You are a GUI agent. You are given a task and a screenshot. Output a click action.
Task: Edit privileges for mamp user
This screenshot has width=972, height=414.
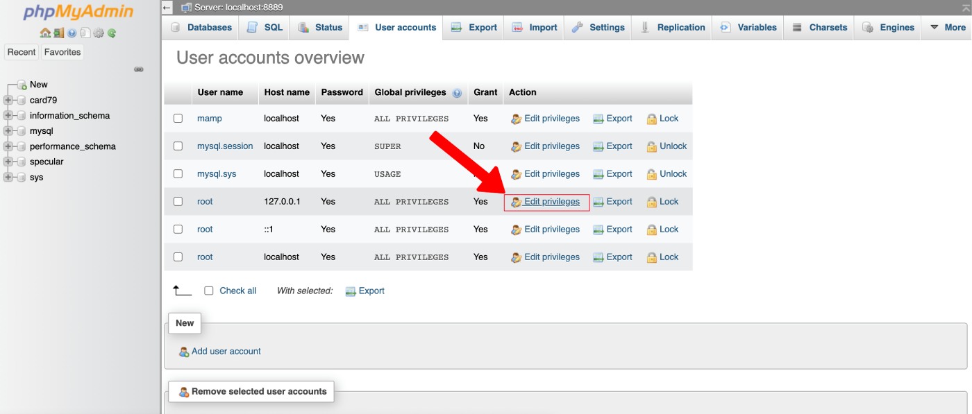tap(545, 119)
